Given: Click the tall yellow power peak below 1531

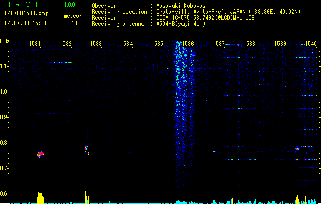Looking at the screenshot, I should pos(40,197).
